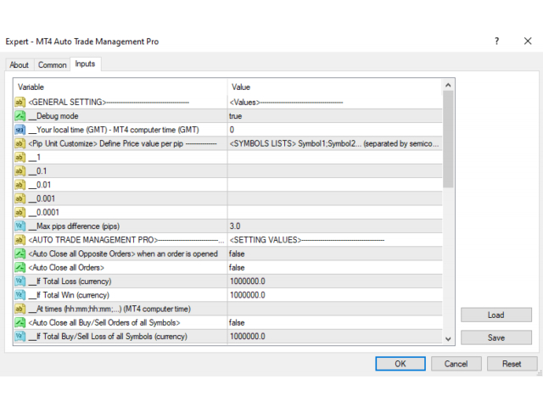Click the string icon beside At times row

(x=20, y=309)
